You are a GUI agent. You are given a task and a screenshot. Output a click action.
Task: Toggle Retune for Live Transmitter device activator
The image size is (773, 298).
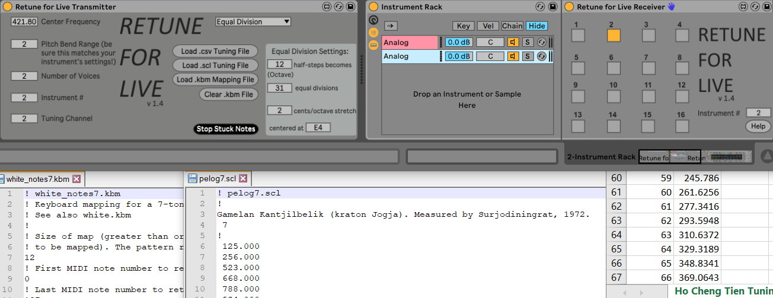[8, 7]
